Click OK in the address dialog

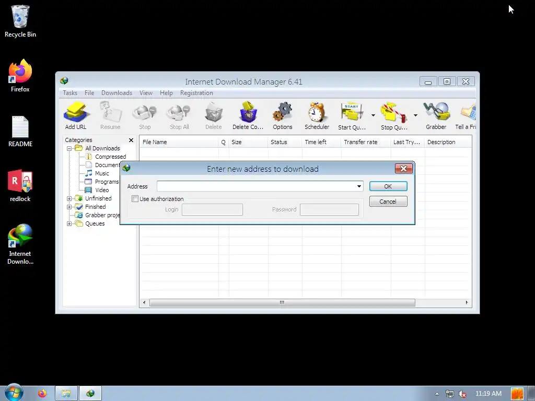pyautogui.click(x=388, y=186)
